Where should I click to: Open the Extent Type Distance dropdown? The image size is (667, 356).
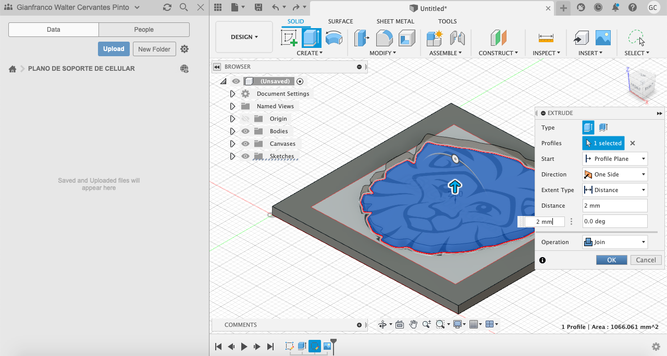tap(615, 190)
